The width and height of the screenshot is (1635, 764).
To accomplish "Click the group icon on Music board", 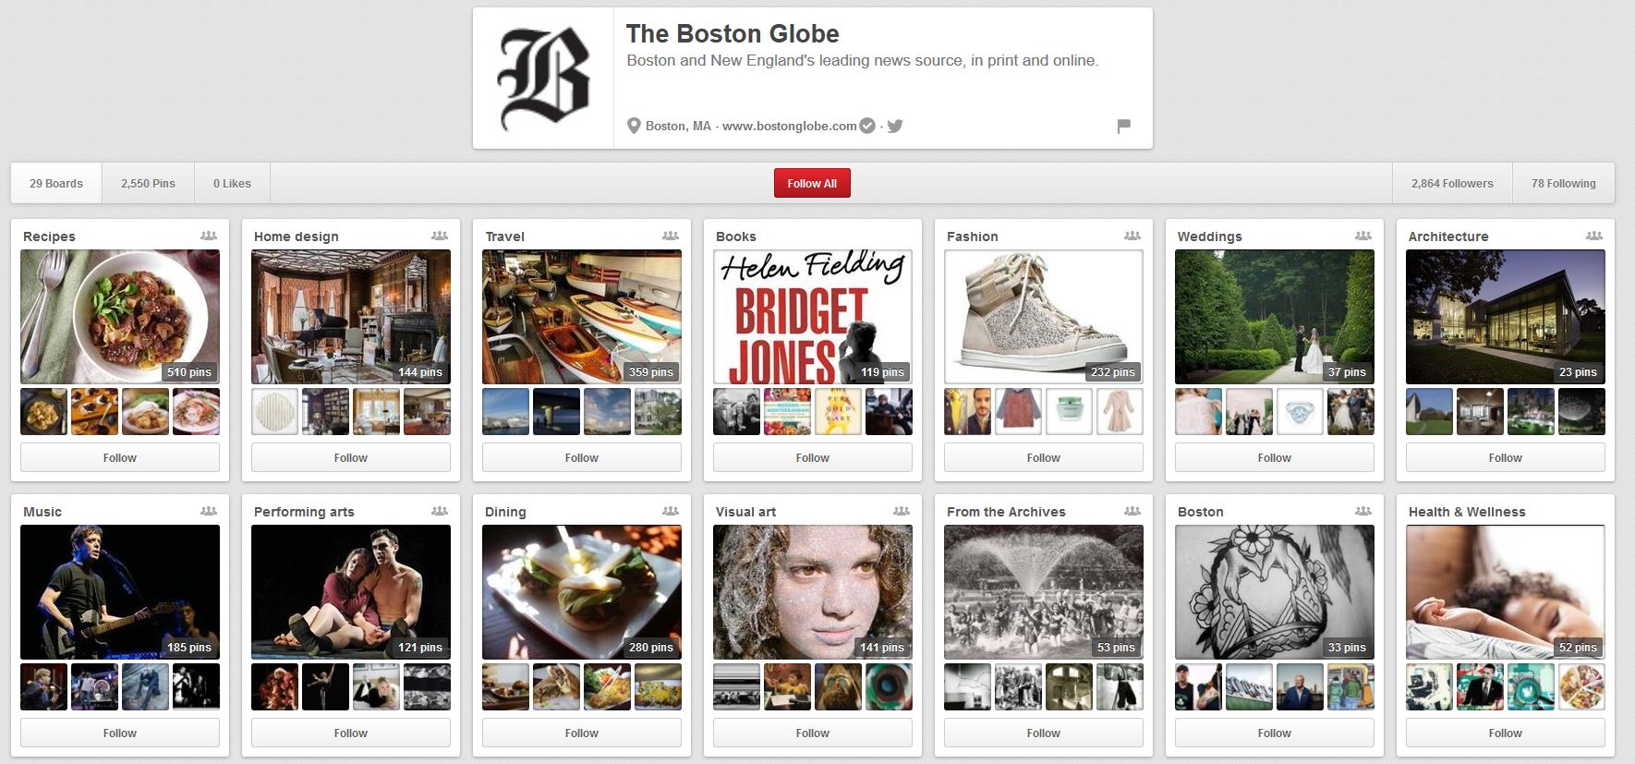I will pos(209,511).
